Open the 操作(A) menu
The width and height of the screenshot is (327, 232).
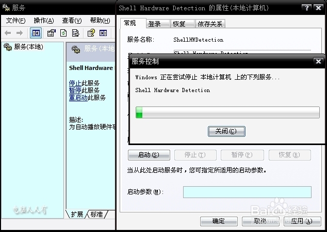[44, 21]
